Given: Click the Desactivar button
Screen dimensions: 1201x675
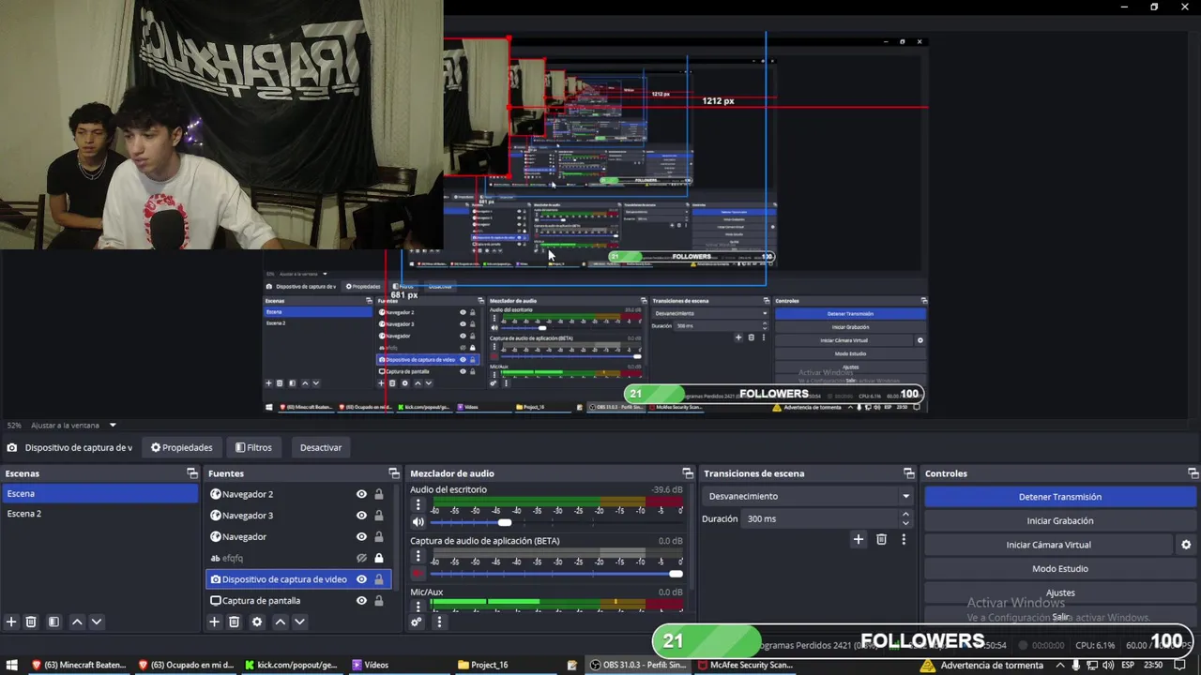Looking at the screenshot, I should [321, 447].
